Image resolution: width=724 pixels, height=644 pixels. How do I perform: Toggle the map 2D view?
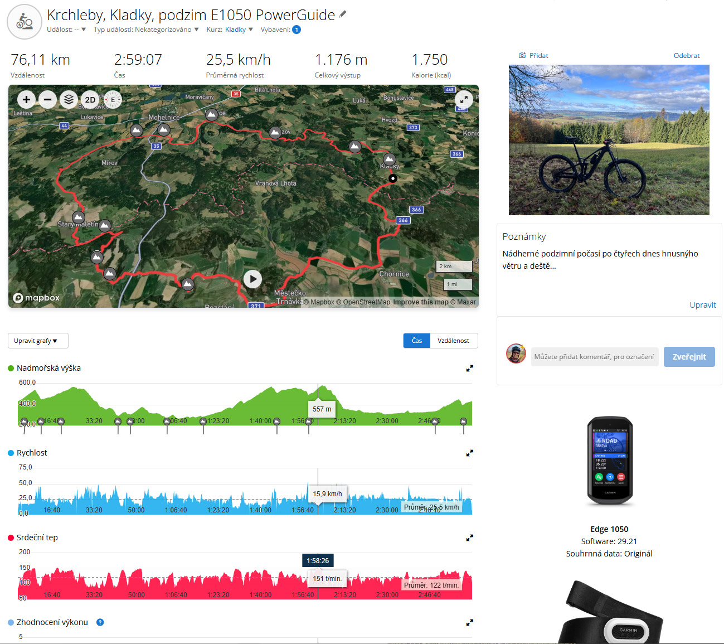pos(90,100)
